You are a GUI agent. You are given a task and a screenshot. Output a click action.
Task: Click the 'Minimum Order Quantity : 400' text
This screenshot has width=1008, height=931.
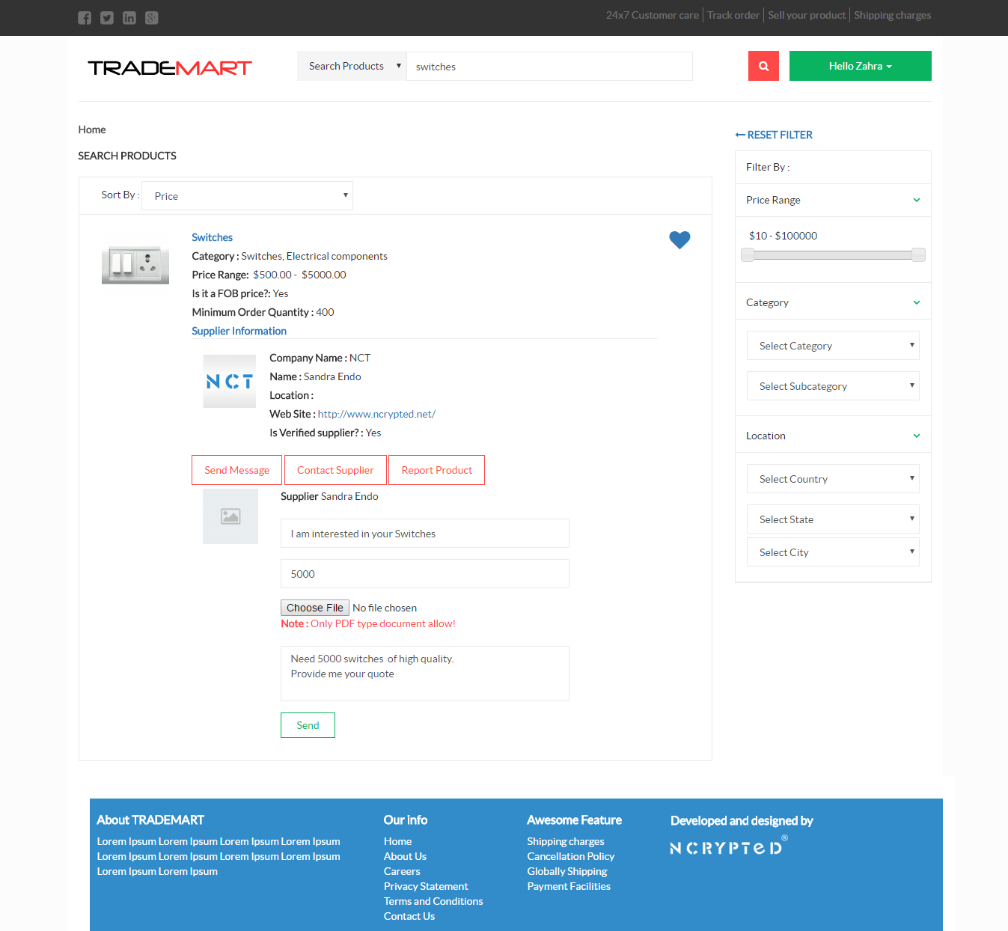click(x=263, y=312)
